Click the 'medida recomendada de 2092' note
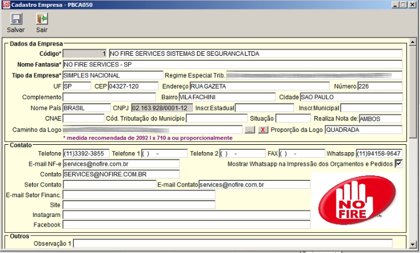Screen dimensions: 420x253 (x=147, y=138)
